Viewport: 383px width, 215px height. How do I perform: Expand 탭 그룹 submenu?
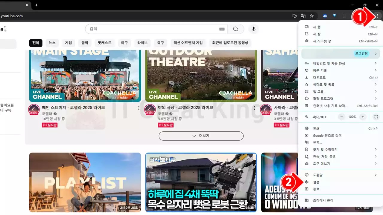[341, 92]
